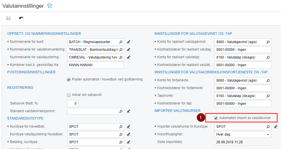This screenshot has height=149, width=281.
Task: Click Kostnadsbærer for realisert valutatap field
Action: (243, 65)
